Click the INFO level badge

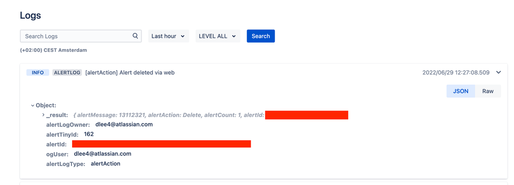click(x=38, y=72)
